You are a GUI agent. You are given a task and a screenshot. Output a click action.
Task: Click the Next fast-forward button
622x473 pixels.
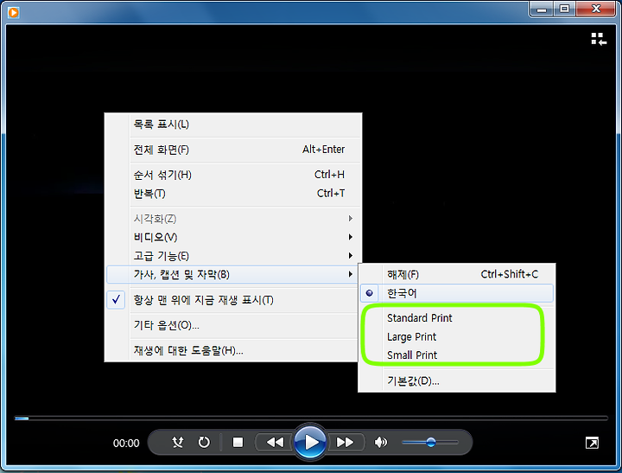[345, 442]
